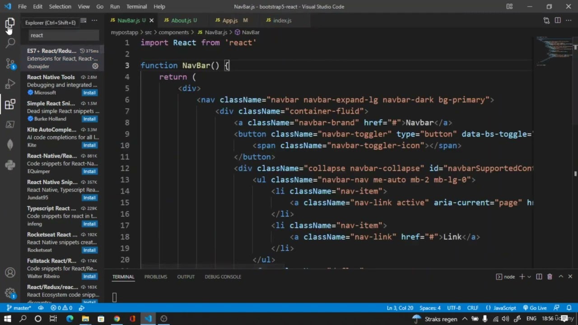Open editor more actions ellipsis
Screen dimensions: 578x325
coord(569,20)
